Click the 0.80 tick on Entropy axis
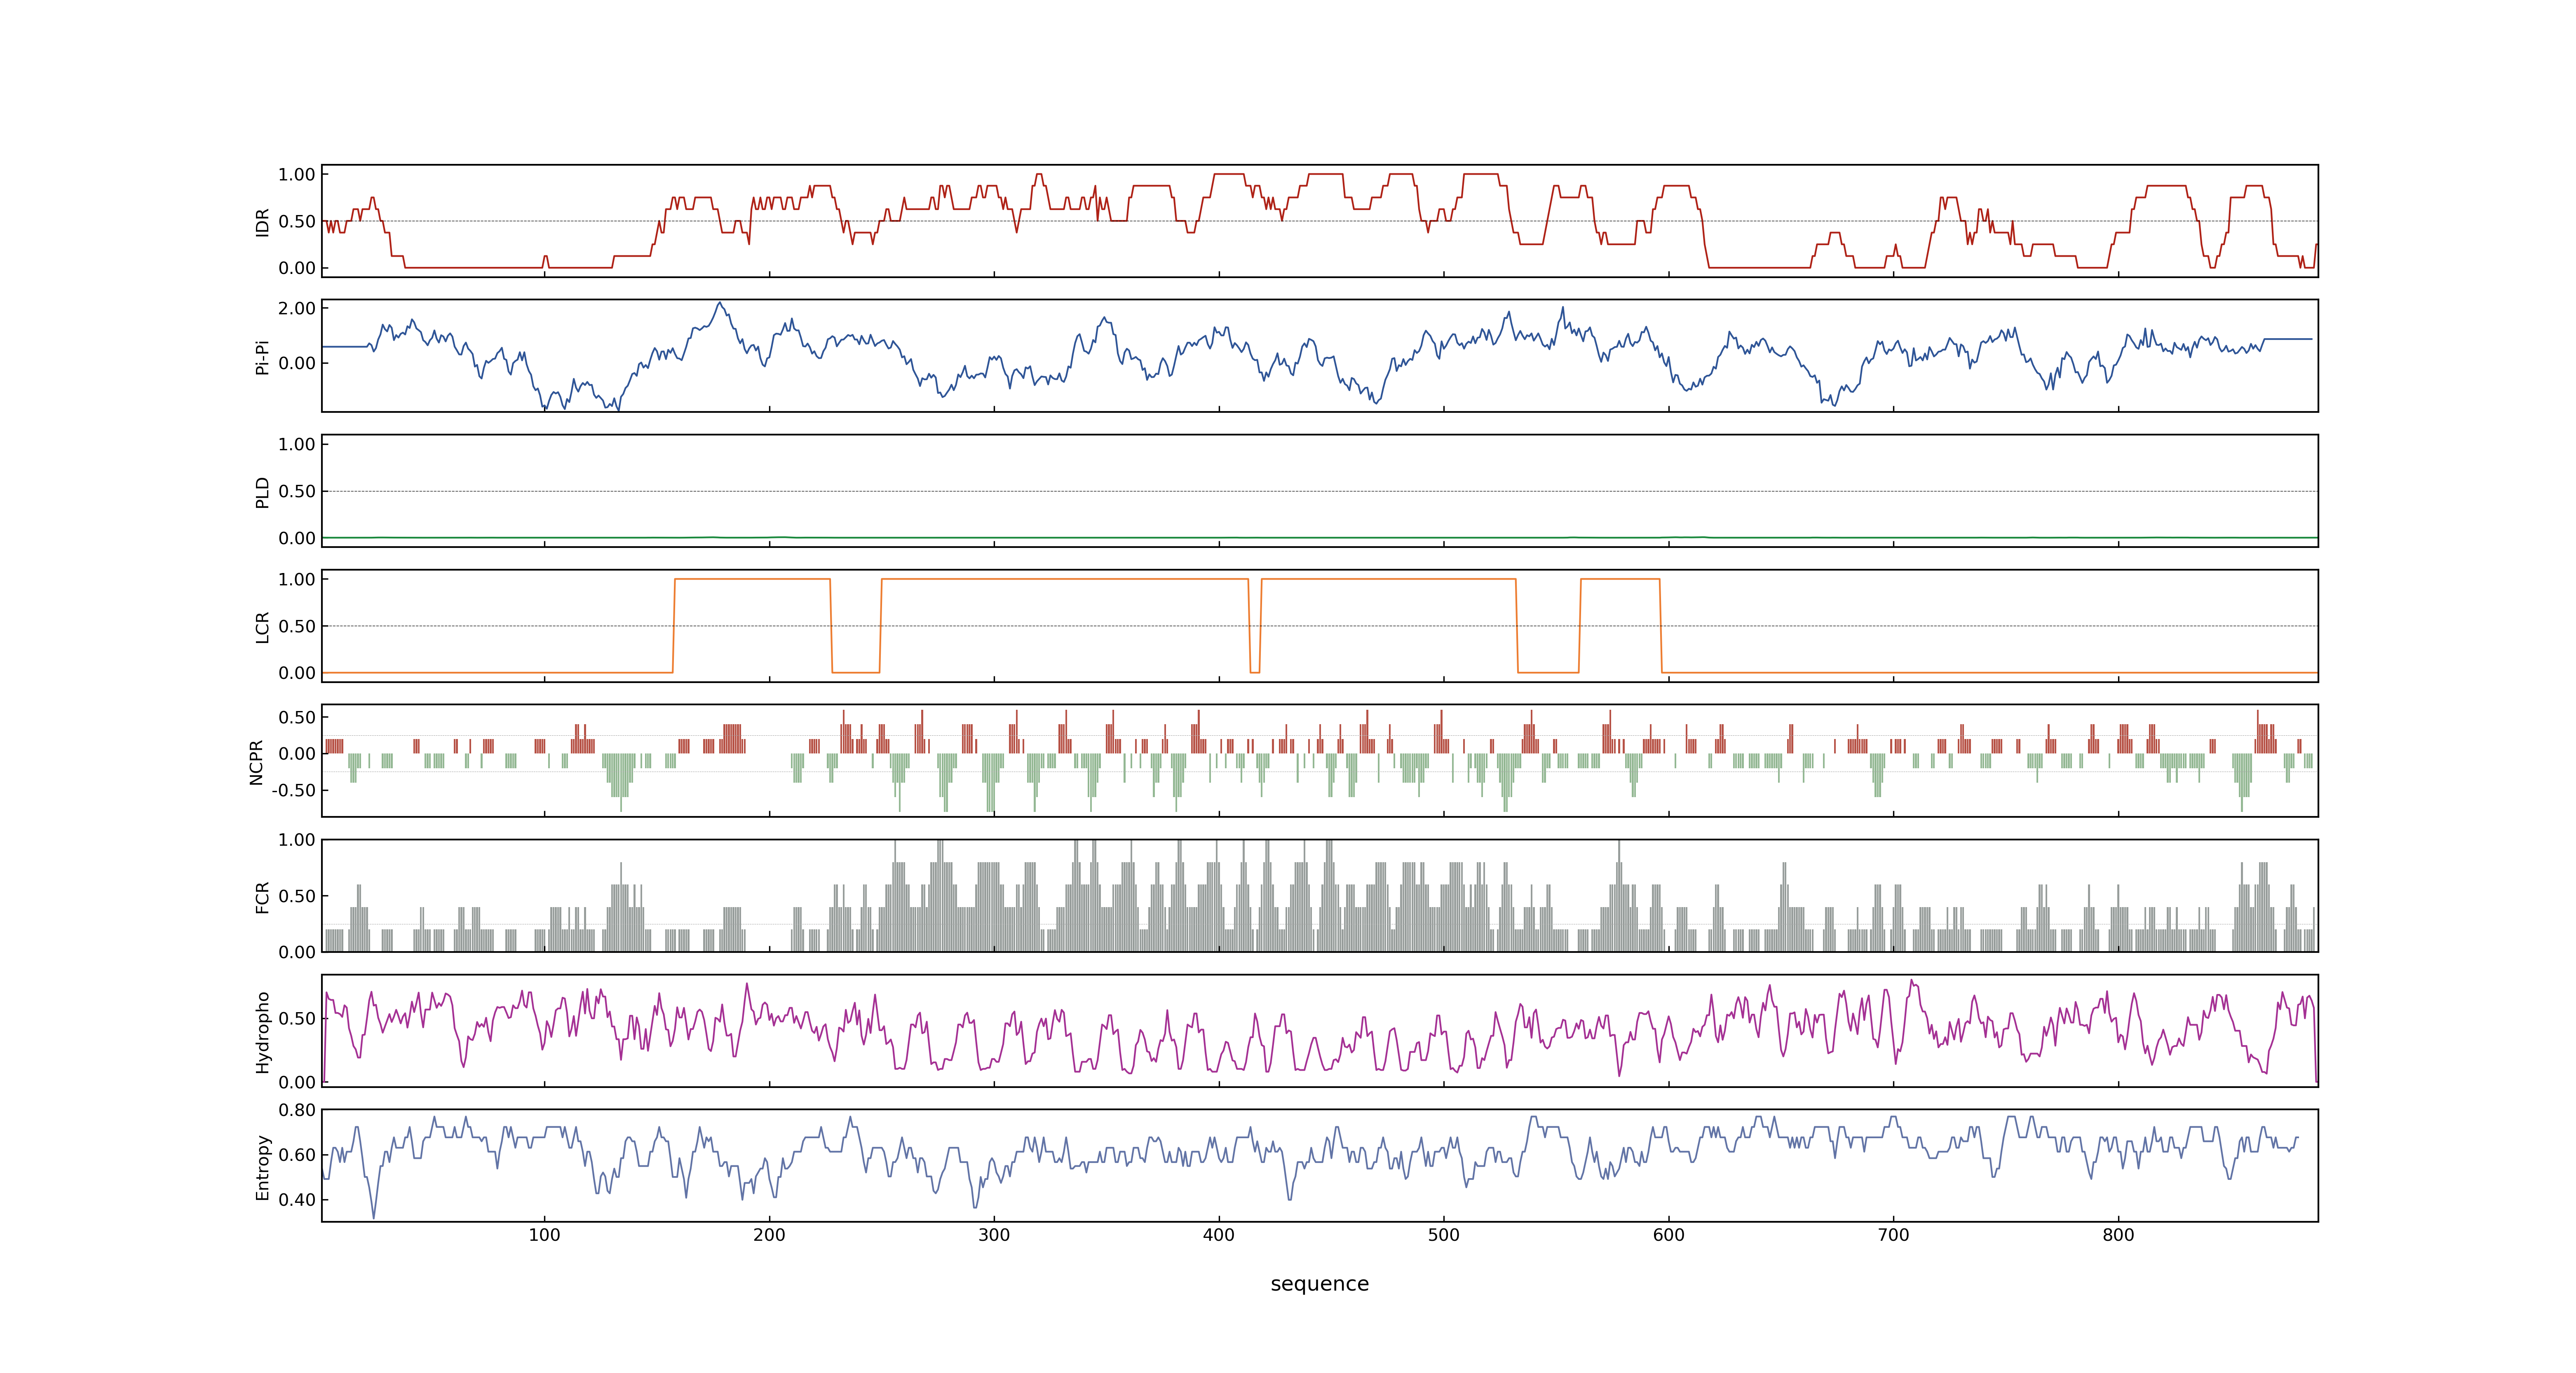This screenshot has width=2576, height=1373. 297,1110
